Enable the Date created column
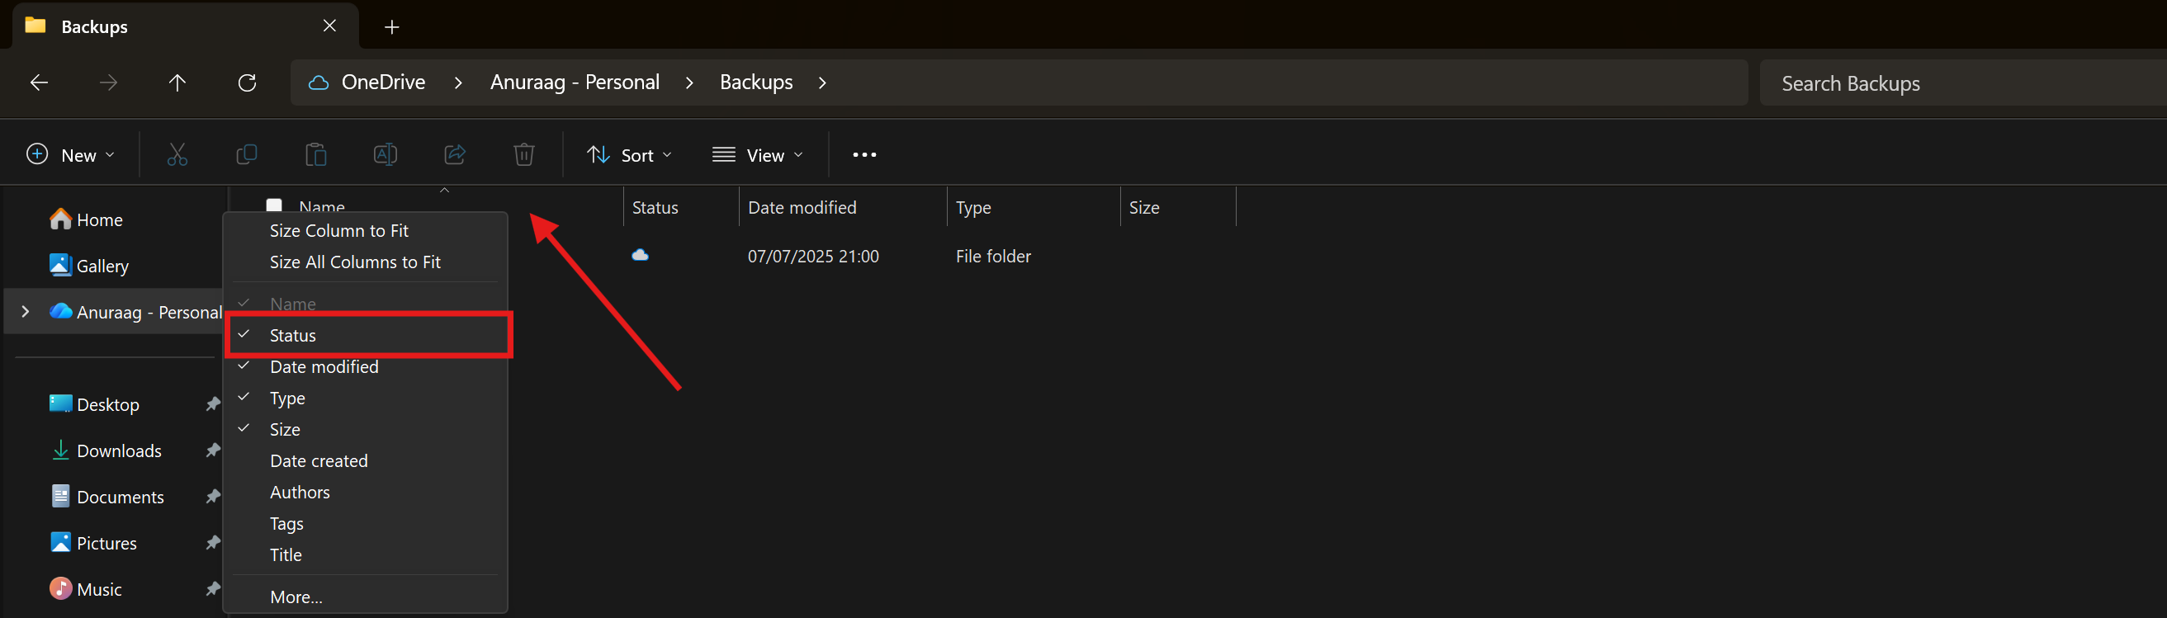The width and height of the screenshot is (2167, 618). tap(367, 460)
